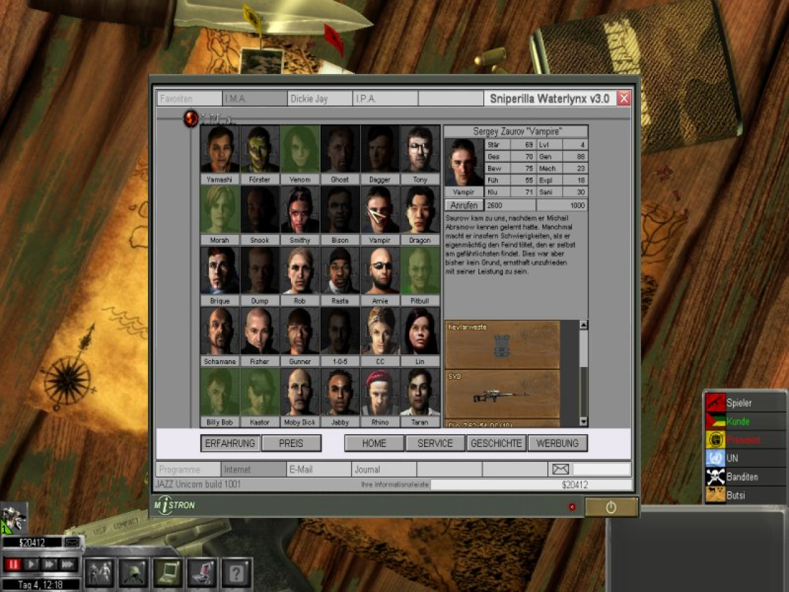Select mercenary Venom portrait
Image resolution: width=789 pixels, height=592 pixels.
click(300, 150)
